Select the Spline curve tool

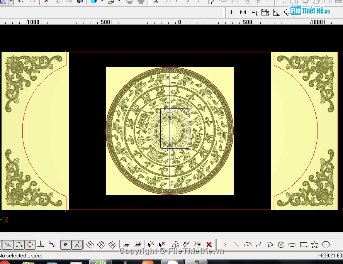point(259,245)
